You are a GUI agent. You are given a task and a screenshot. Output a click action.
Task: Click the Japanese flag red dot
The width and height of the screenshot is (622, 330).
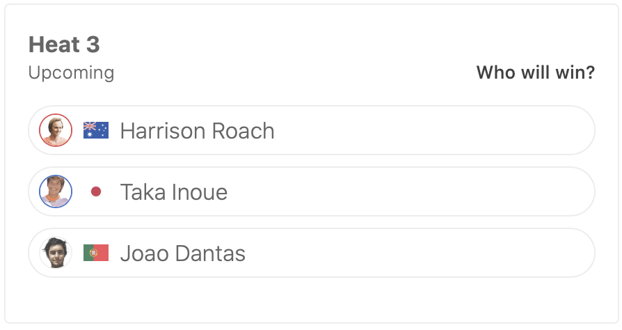(x=96, y=191)
